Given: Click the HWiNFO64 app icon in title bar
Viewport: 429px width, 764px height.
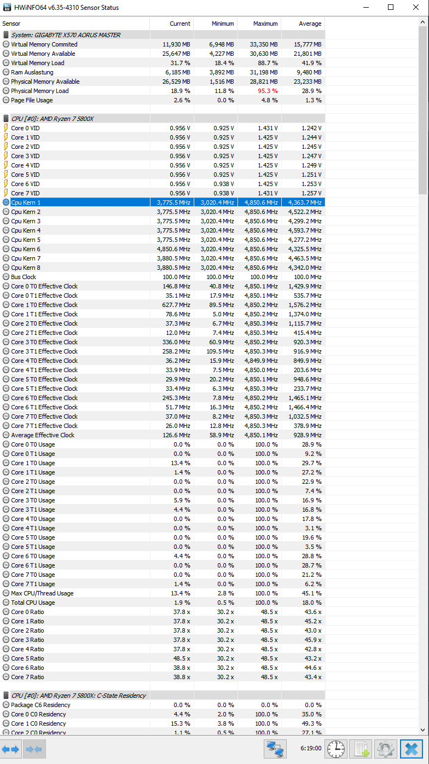Looking at the screenshot, I should pos(7,8).
